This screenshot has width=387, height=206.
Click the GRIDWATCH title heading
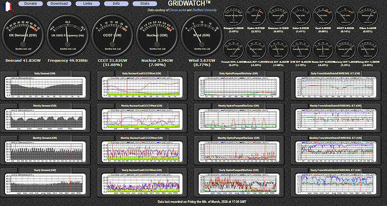[x=190, y=3]
